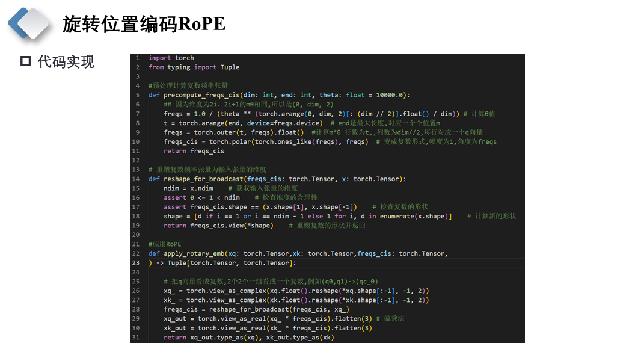Click the comment '#预处理计算复数频率张量'
The height and width of the screenshot is (358, 635).
click(188, 86)
